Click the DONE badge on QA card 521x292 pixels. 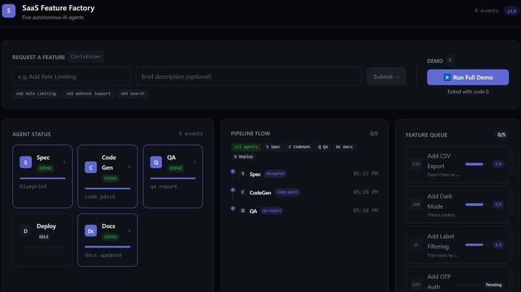tap(176, 168)
